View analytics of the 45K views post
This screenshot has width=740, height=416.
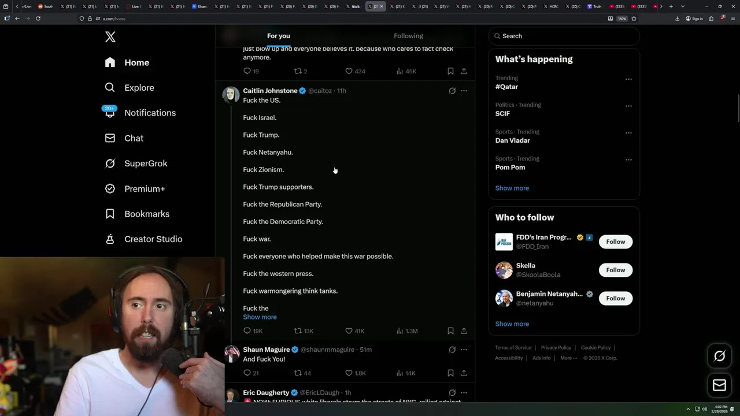click(406, 71)
